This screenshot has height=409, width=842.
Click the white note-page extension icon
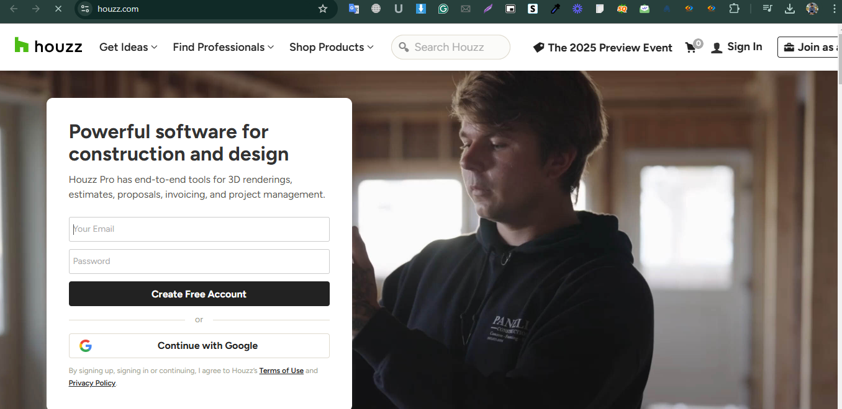[x=600, y=9]
